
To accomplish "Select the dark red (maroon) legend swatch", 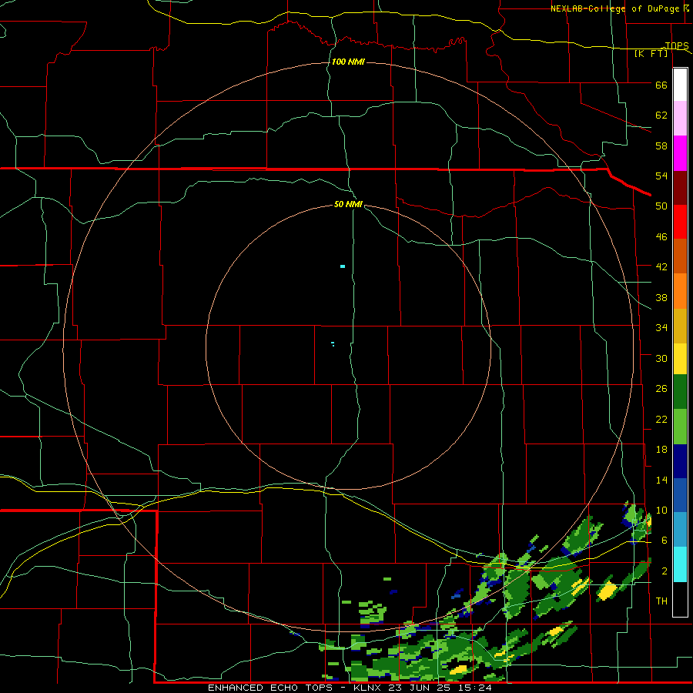I will click(680, 188).
